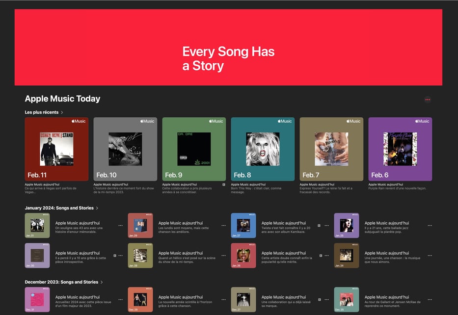Click the ellipsis next to the Dec. 29 story
Viewport: 458px width, 315px height.
point(224,299)
